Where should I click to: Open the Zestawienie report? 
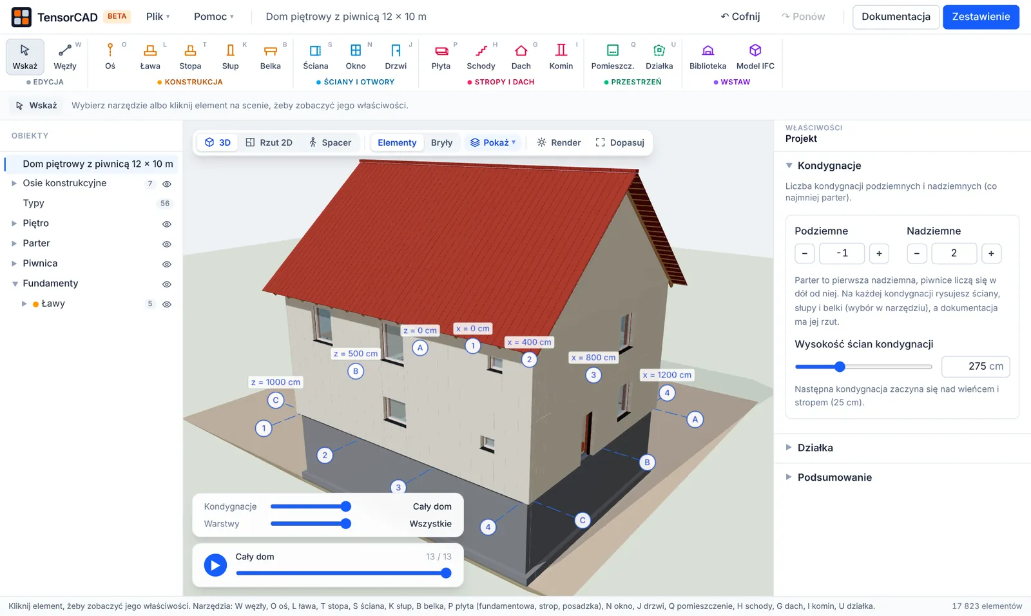pyautogui.click(x=981, y=17)
